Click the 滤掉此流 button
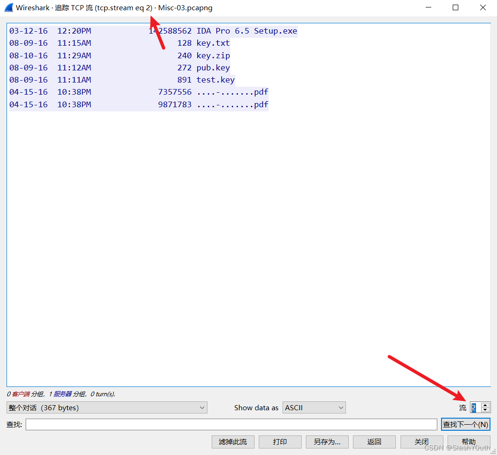This screenshot has height=455, width=497. 233,441
